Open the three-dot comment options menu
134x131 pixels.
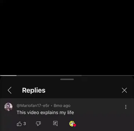[126, 107]
